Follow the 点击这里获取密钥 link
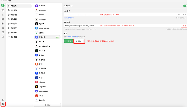 coord(69,18)
